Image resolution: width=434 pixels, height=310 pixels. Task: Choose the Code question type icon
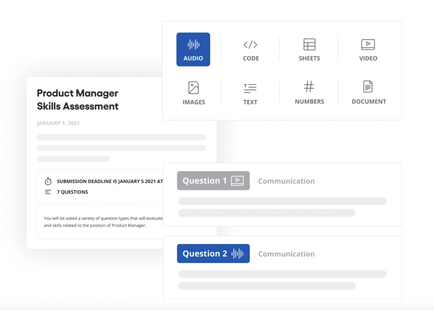250,45
